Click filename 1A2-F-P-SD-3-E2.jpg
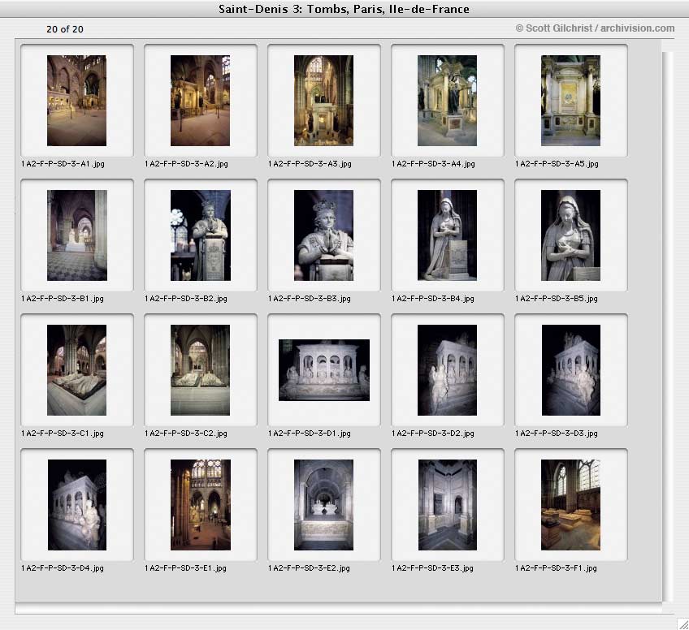The image size is (689, 630). pos(309,568)
